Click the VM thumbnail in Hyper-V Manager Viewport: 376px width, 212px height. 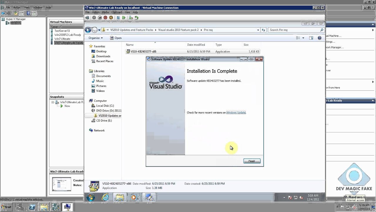pyautogui.click(x=62, y=184)
